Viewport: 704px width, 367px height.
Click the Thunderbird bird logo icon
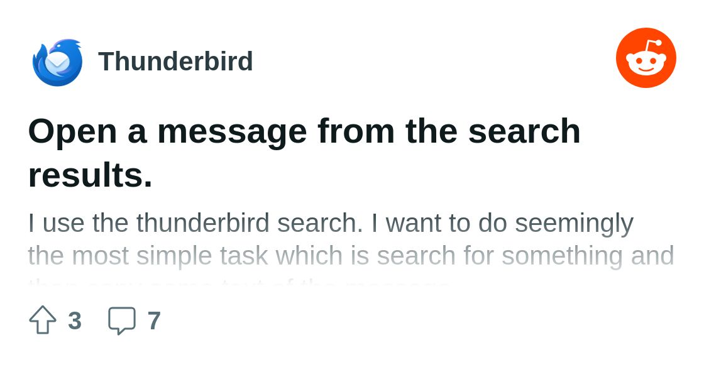click(x=57, y=62)
